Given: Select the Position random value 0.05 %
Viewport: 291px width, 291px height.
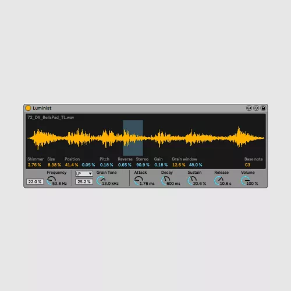Looking at the screenshot, I should 88,165.
